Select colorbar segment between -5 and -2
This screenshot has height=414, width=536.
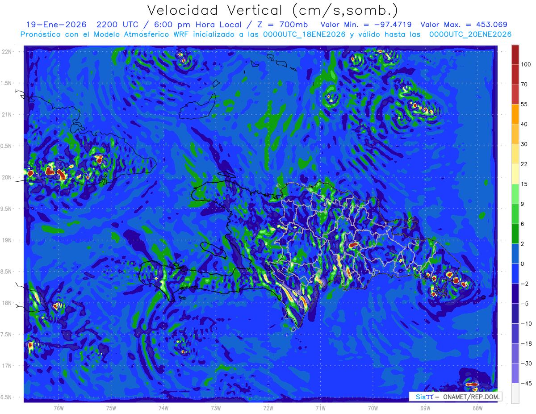(515, 293)
